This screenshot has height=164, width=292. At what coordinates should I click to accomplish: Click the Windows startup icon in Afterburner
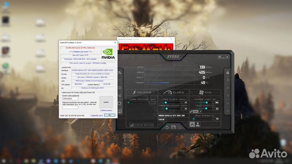click(x=219, y=57)
